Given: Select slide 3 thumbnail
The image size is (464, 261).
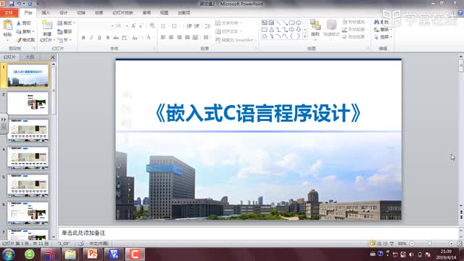Looking at the screenshot, I should (x=28, y=130).
